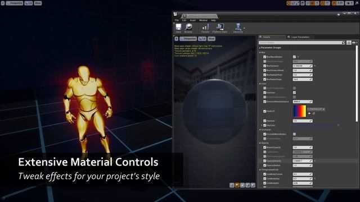Collapse the Parameter Groups section
The width and height of the screenshot is (360, 202).
pos(260,48)
